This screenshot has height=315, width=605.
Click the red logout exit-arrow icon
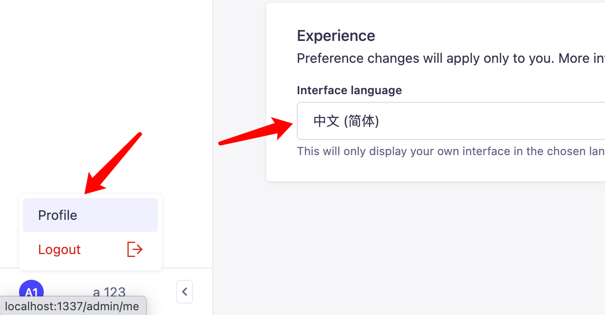coord(135,249)
